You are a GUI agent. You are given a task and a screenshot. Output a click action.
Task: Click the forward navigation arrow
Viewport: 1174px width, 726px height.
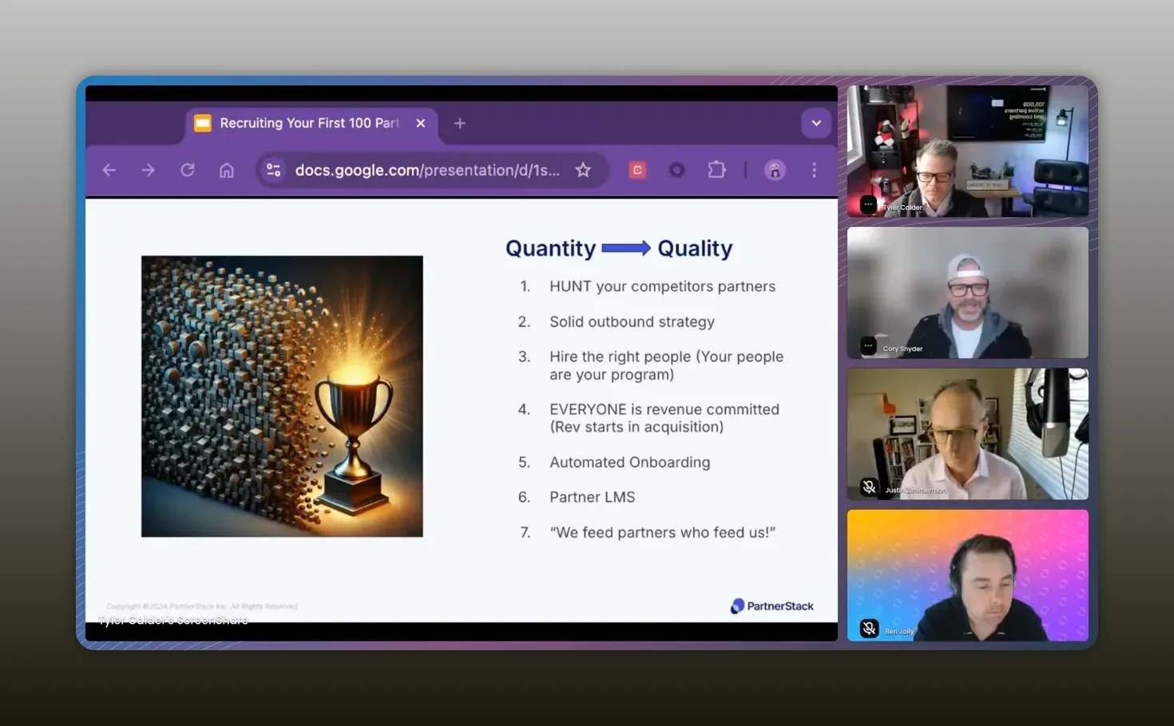click(148, 169)
